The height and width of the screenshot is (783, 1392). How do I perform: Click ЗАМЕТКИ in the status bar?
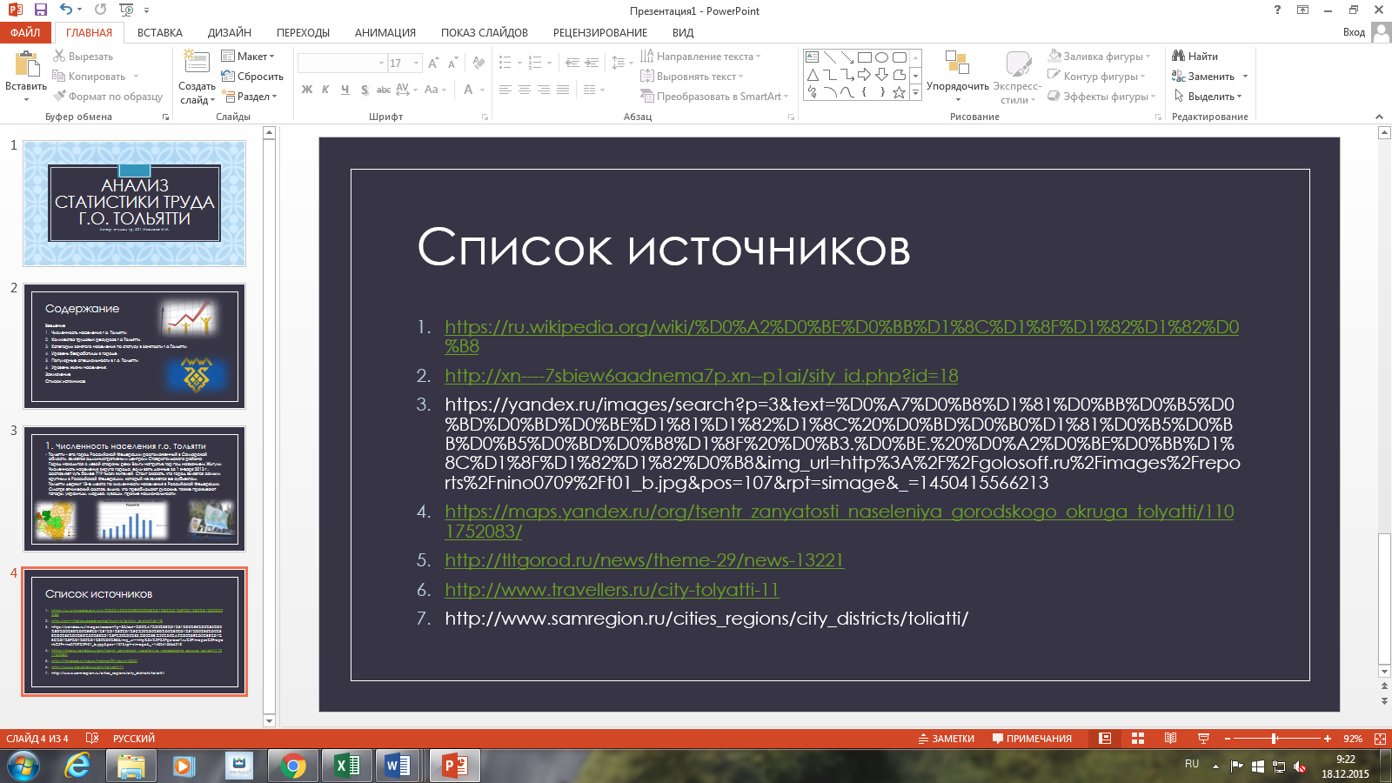pyautogui.click(x=946, y=739)
